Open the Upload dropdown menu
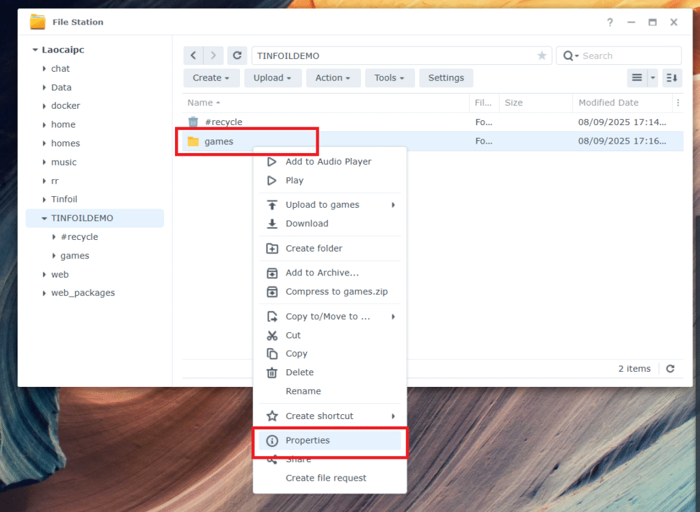Viewport: 700px width, 512px height. (272, 78)
